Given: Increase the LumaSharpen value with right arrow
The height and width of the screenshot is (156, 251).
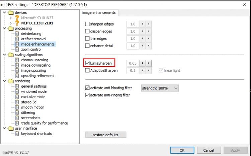Looking at the screenshot, I should (x=148, y=63).
